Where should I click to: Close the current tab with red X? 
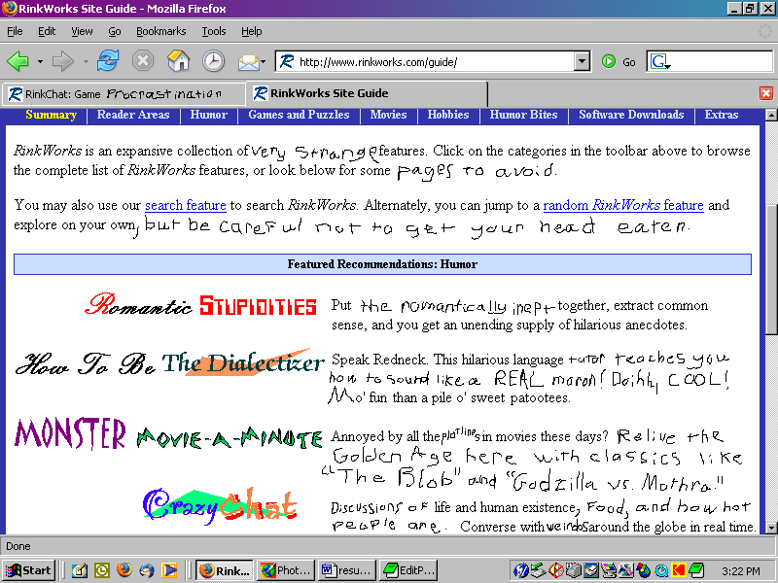[766, 93]
